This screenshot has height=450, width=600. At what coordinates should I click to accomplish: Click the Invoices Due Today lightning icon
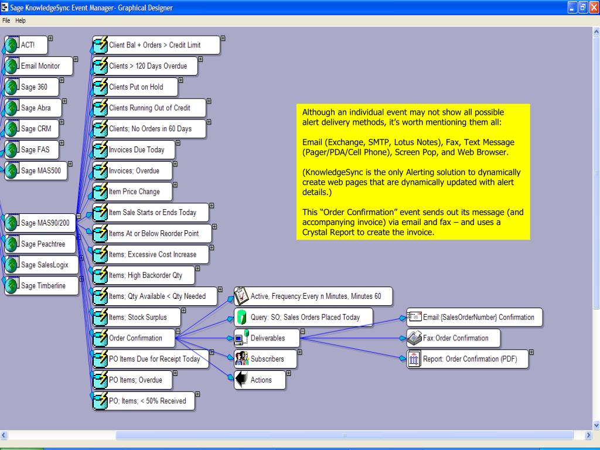[101, 149]
